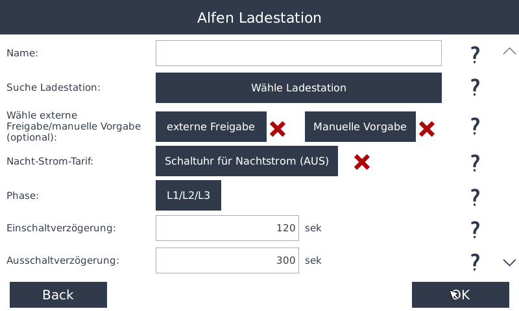Click the Wähle Ladestation button
519x311 pixels.
[298, 87]
